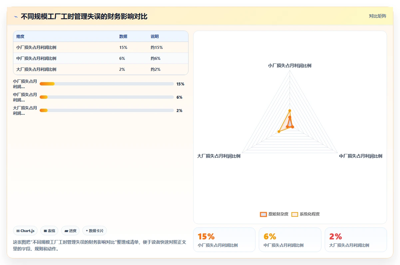Open the 2% 大厂 data card
Image resolution: width=400 pixels, height=265 pixels.
click(356, 240)
